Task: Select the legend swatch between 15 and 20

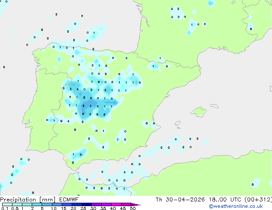Action: tap(67, 204)
